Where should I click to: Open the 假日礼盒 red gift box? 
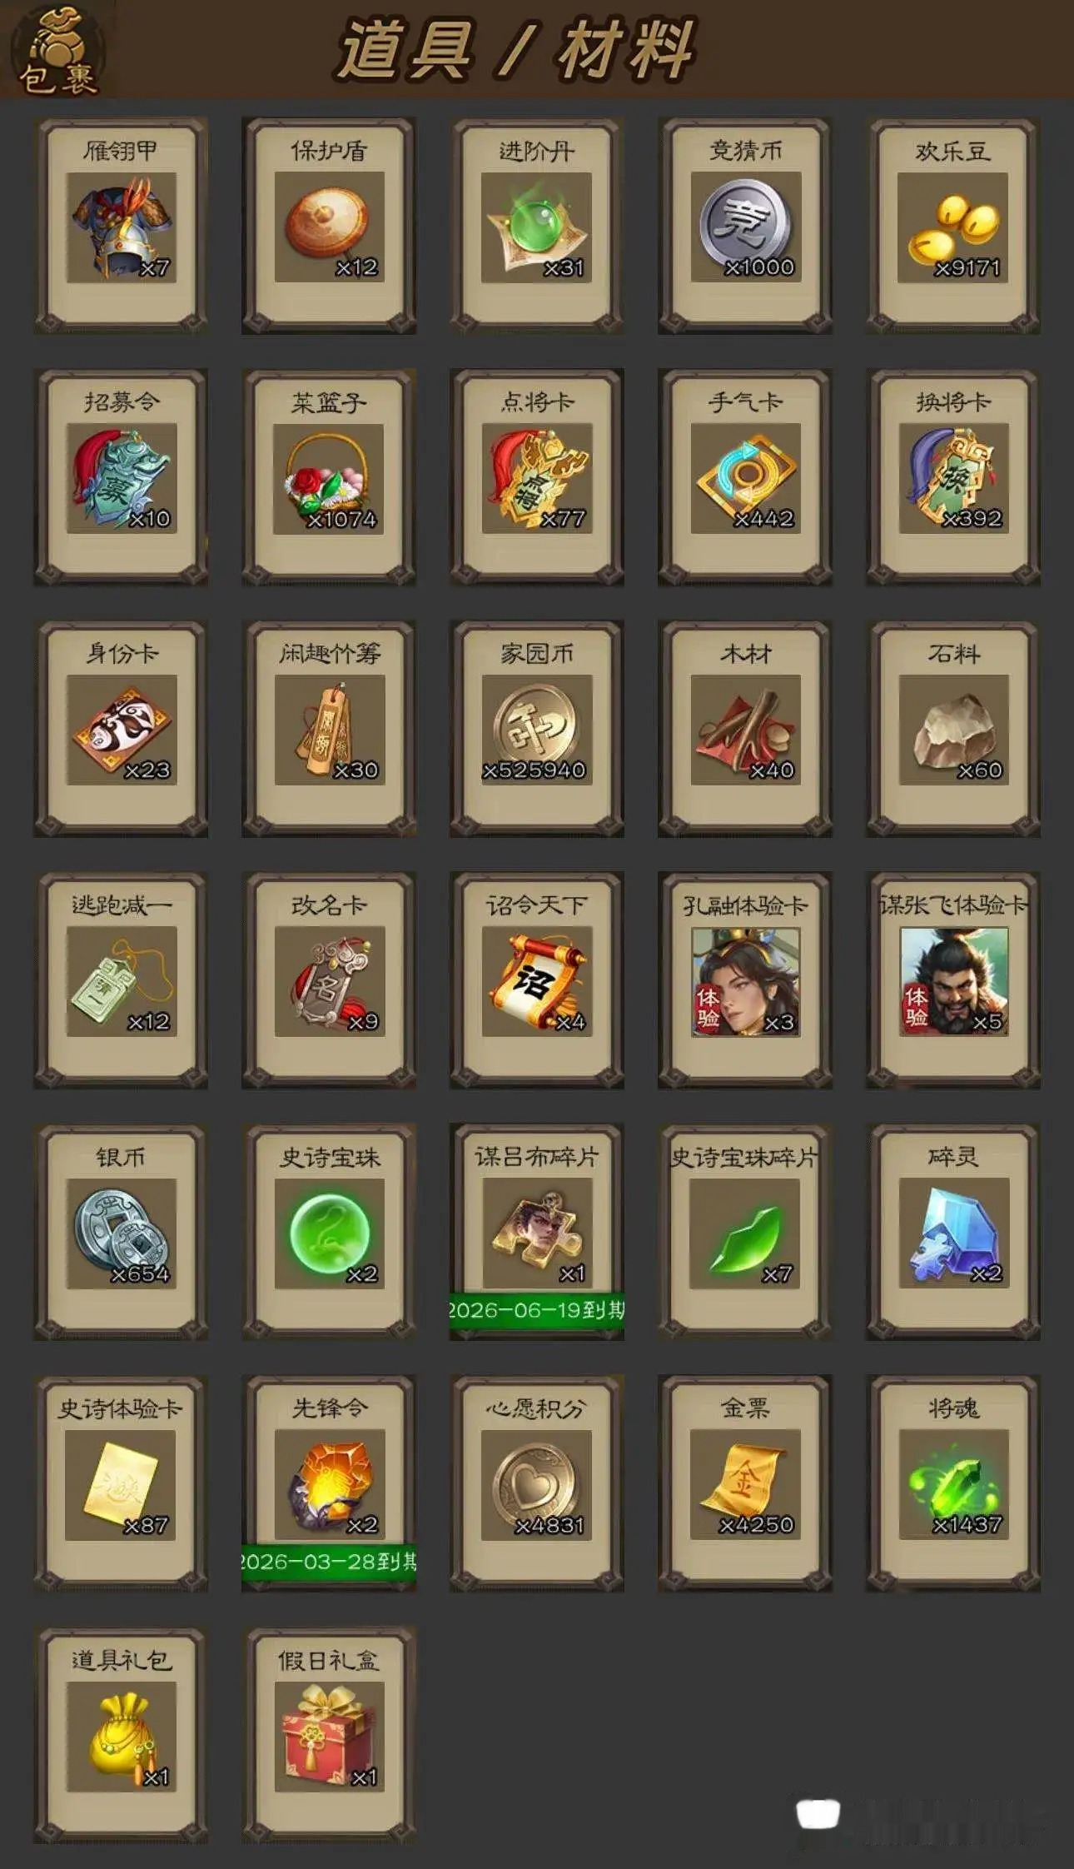pyautogui.click(x=329, y=1736)
